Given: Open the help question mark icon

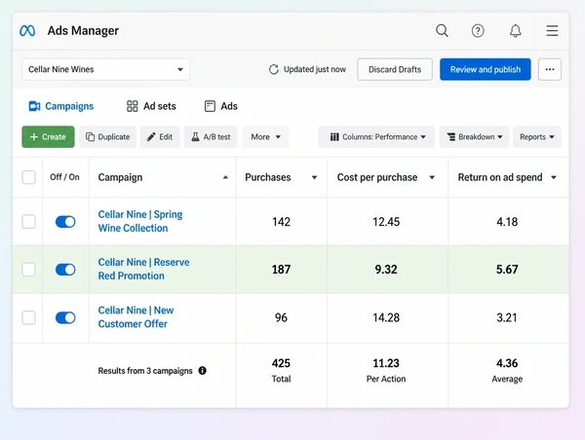Looking at the screenshot, I should [x=478, y=30].
